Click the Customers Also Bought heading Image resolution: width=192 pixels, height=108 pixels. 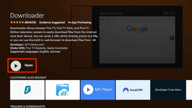[28, 77]
